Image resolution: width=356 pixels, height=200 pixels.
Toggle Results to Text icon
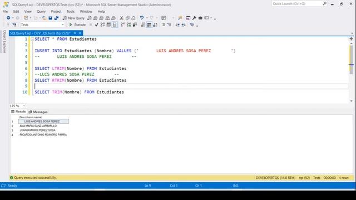(x=143, y=24)
